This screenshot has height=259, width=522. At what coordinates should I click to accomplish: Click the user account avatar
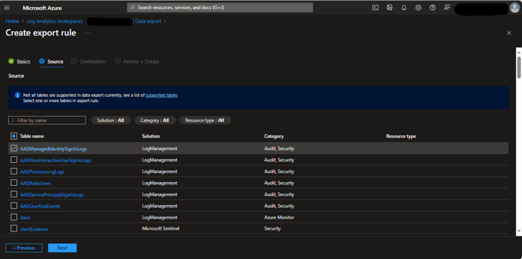click(514, 8)
